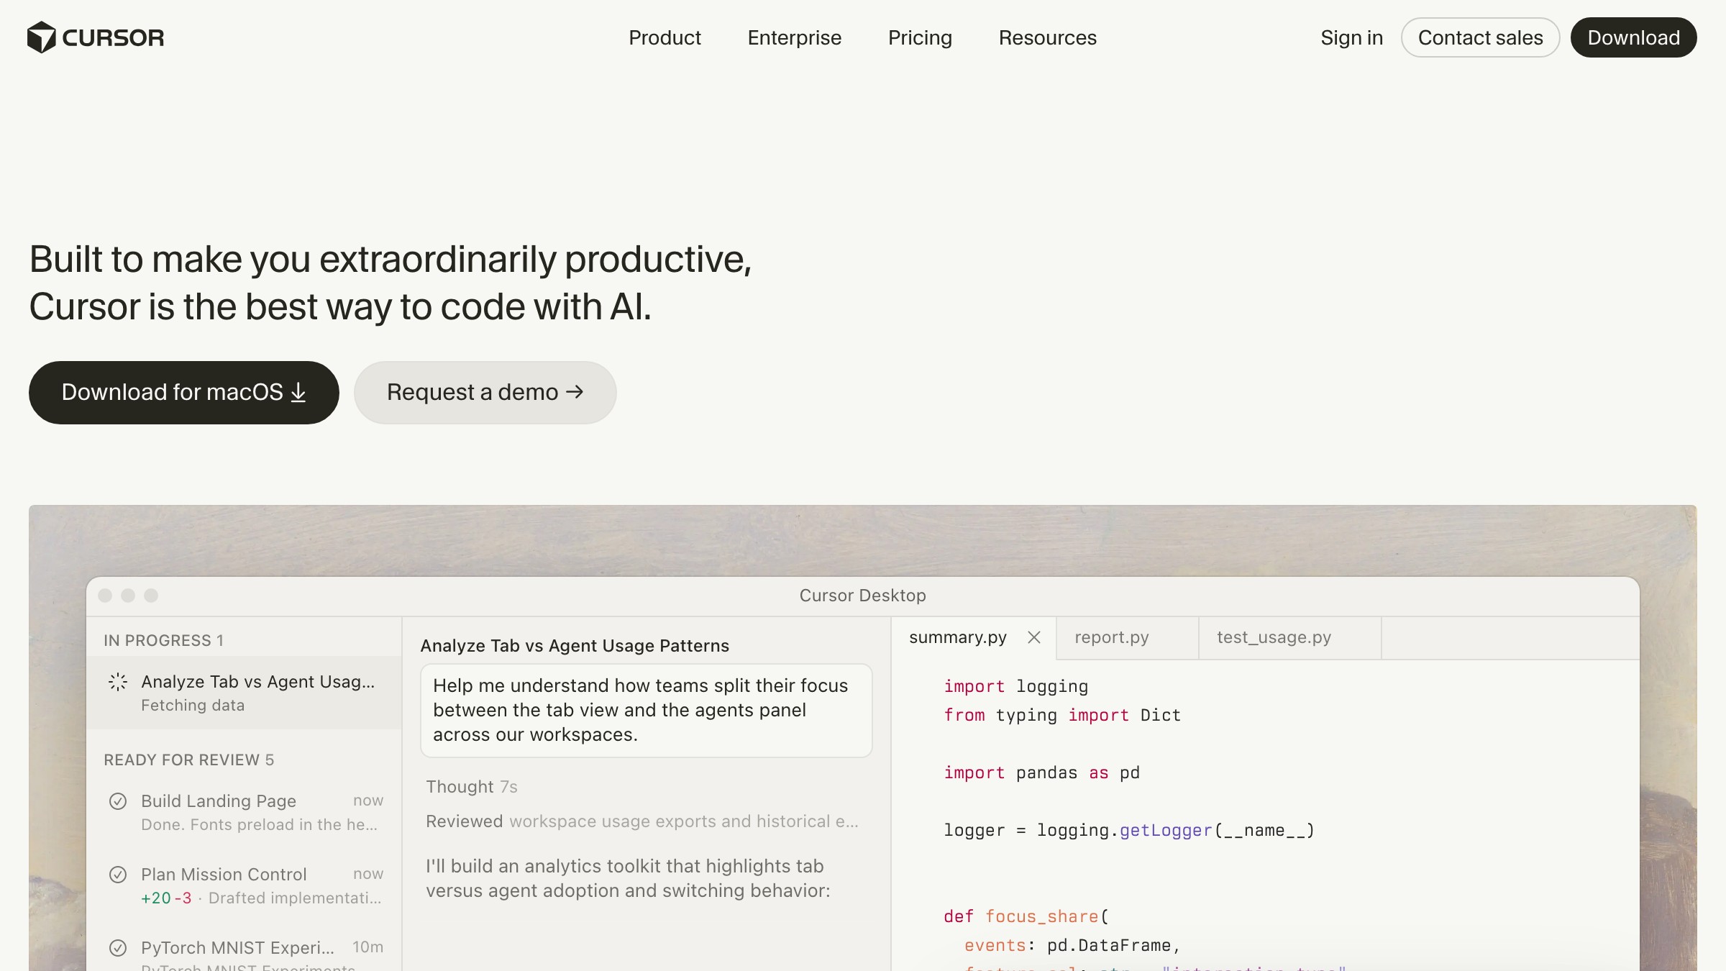This screenshot has height=971, width=1726.
Task: Click the checkmark icon beside Build Landing Page
Action: (x=118, y=801)
